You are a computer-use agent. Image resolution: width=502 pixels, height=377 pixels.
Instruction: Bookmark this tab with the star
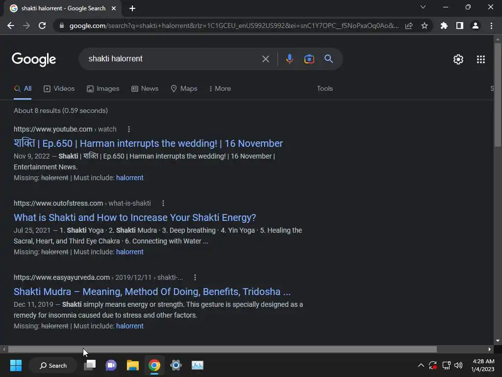425,26
